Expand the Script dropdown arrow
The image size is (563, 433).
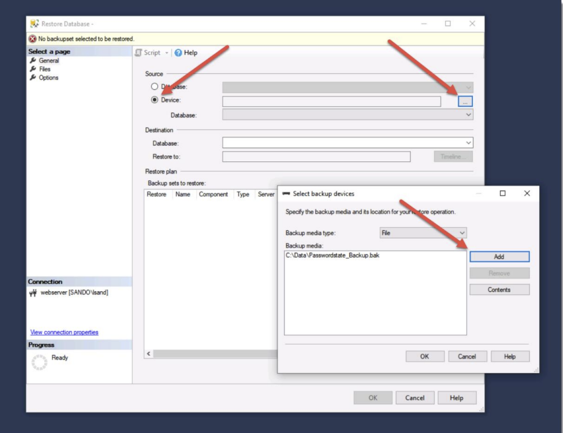pyautogui.click(x=166, y=53)
